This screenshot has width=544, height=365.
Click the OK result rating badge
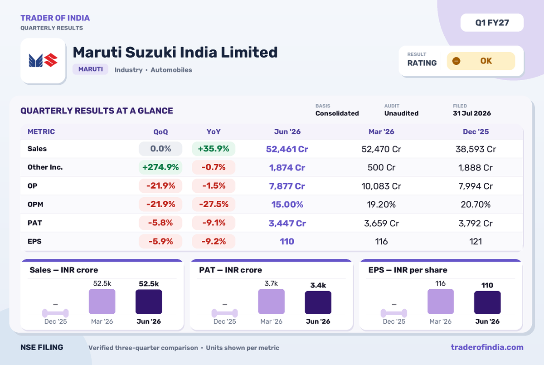[481, 61]
